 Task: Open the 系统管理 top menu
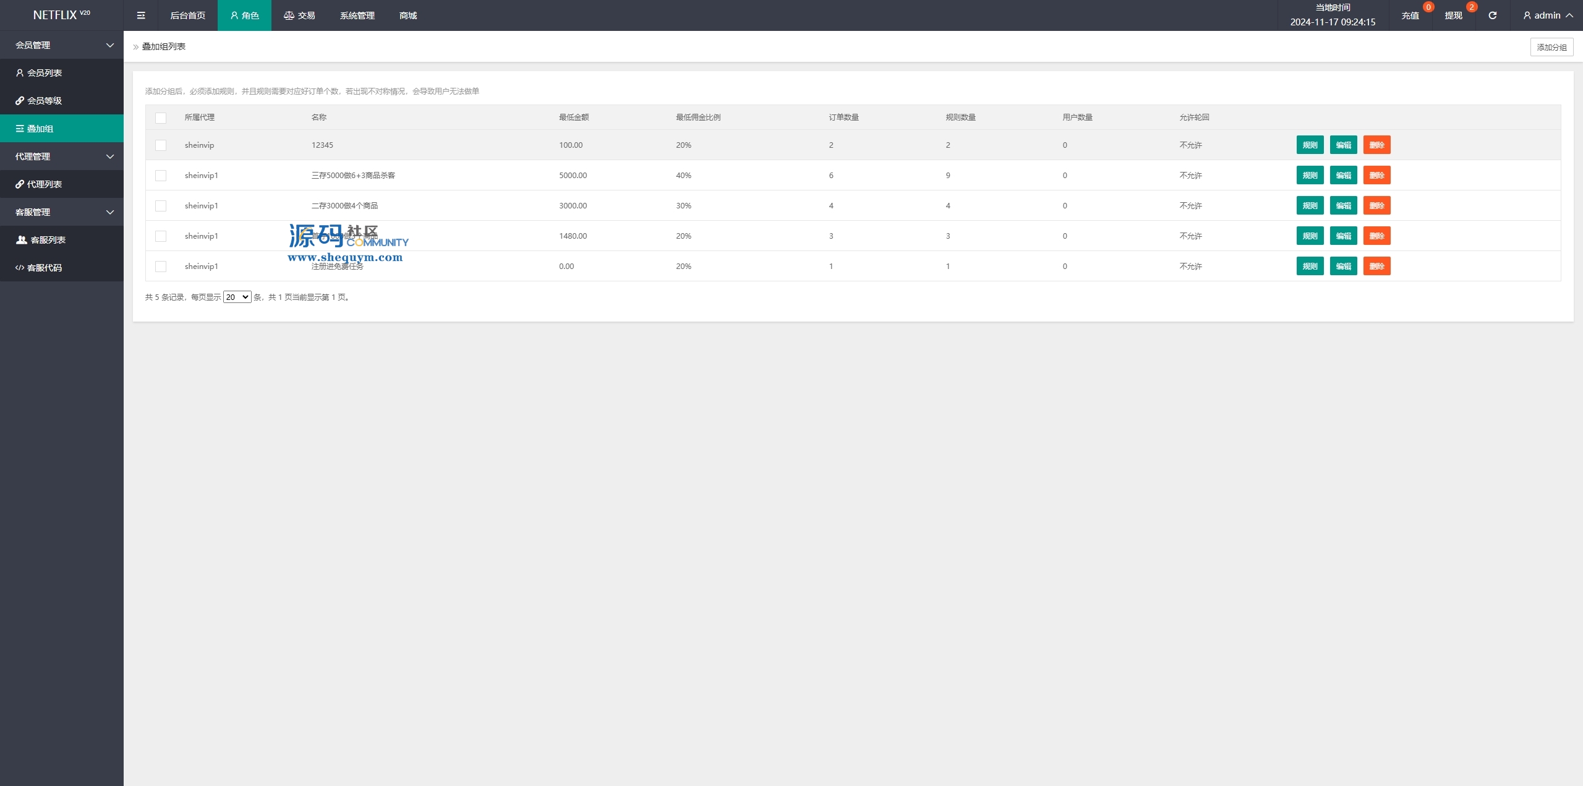pyautogui.click(x=357, y=15)
